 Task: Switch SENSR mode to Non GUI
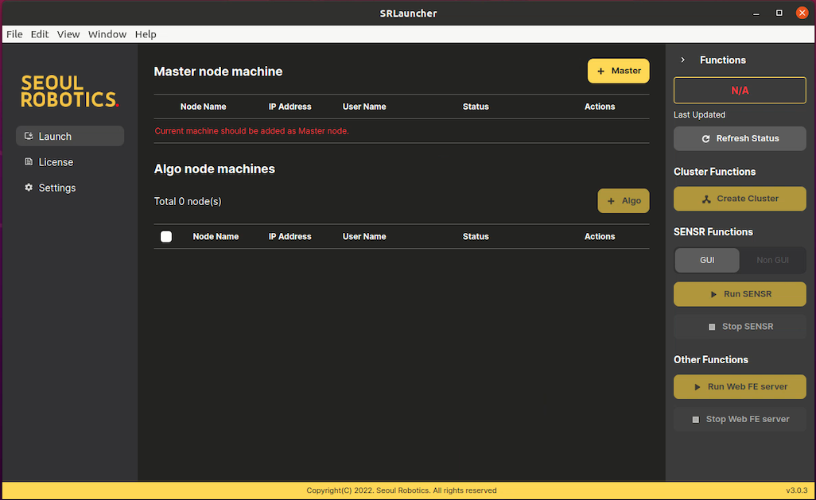tap(772, 260)
